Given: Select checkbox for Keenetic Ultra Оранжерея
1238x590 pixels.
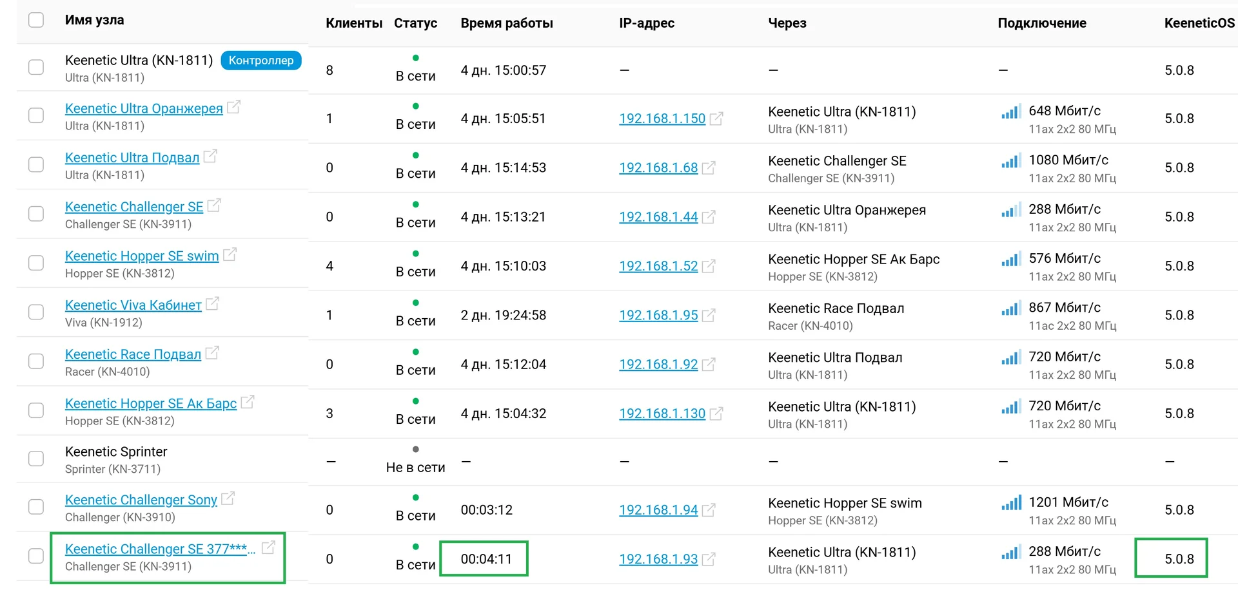Looking at the screenshot, I should (x=36, y=115).
